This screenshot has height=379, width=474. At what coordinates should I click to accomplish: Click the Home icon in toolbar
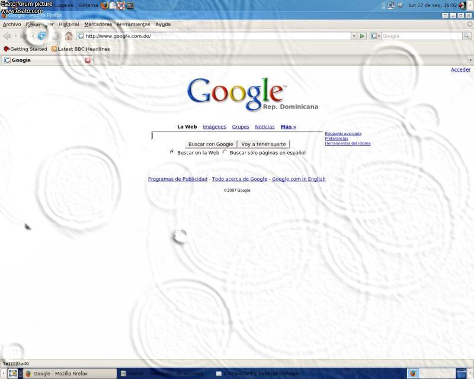pyautogui.click(x=69, y=36)
